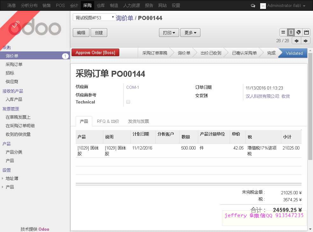Open the 人力资源 top menu

coord(132,5)
